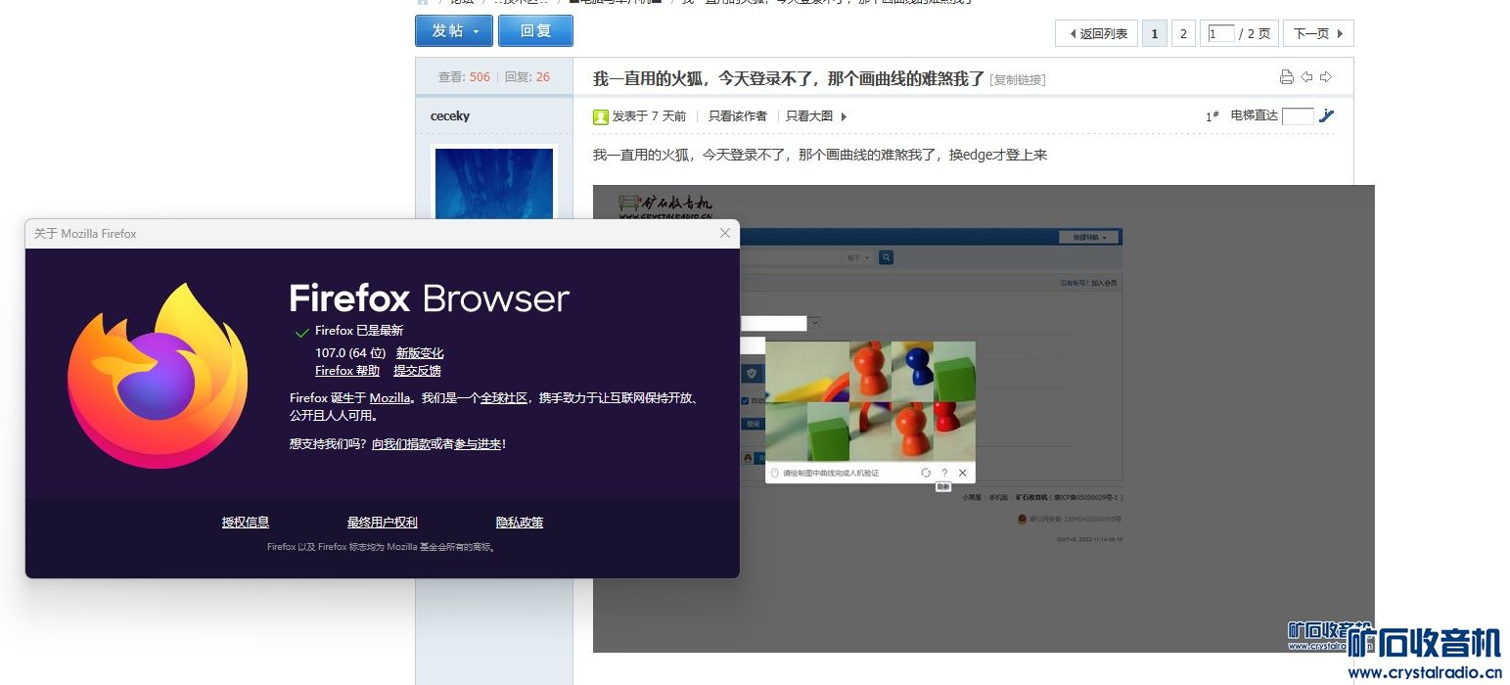
Task: Click the thread title 我一直用的火狐
Action: pos(789,78)
